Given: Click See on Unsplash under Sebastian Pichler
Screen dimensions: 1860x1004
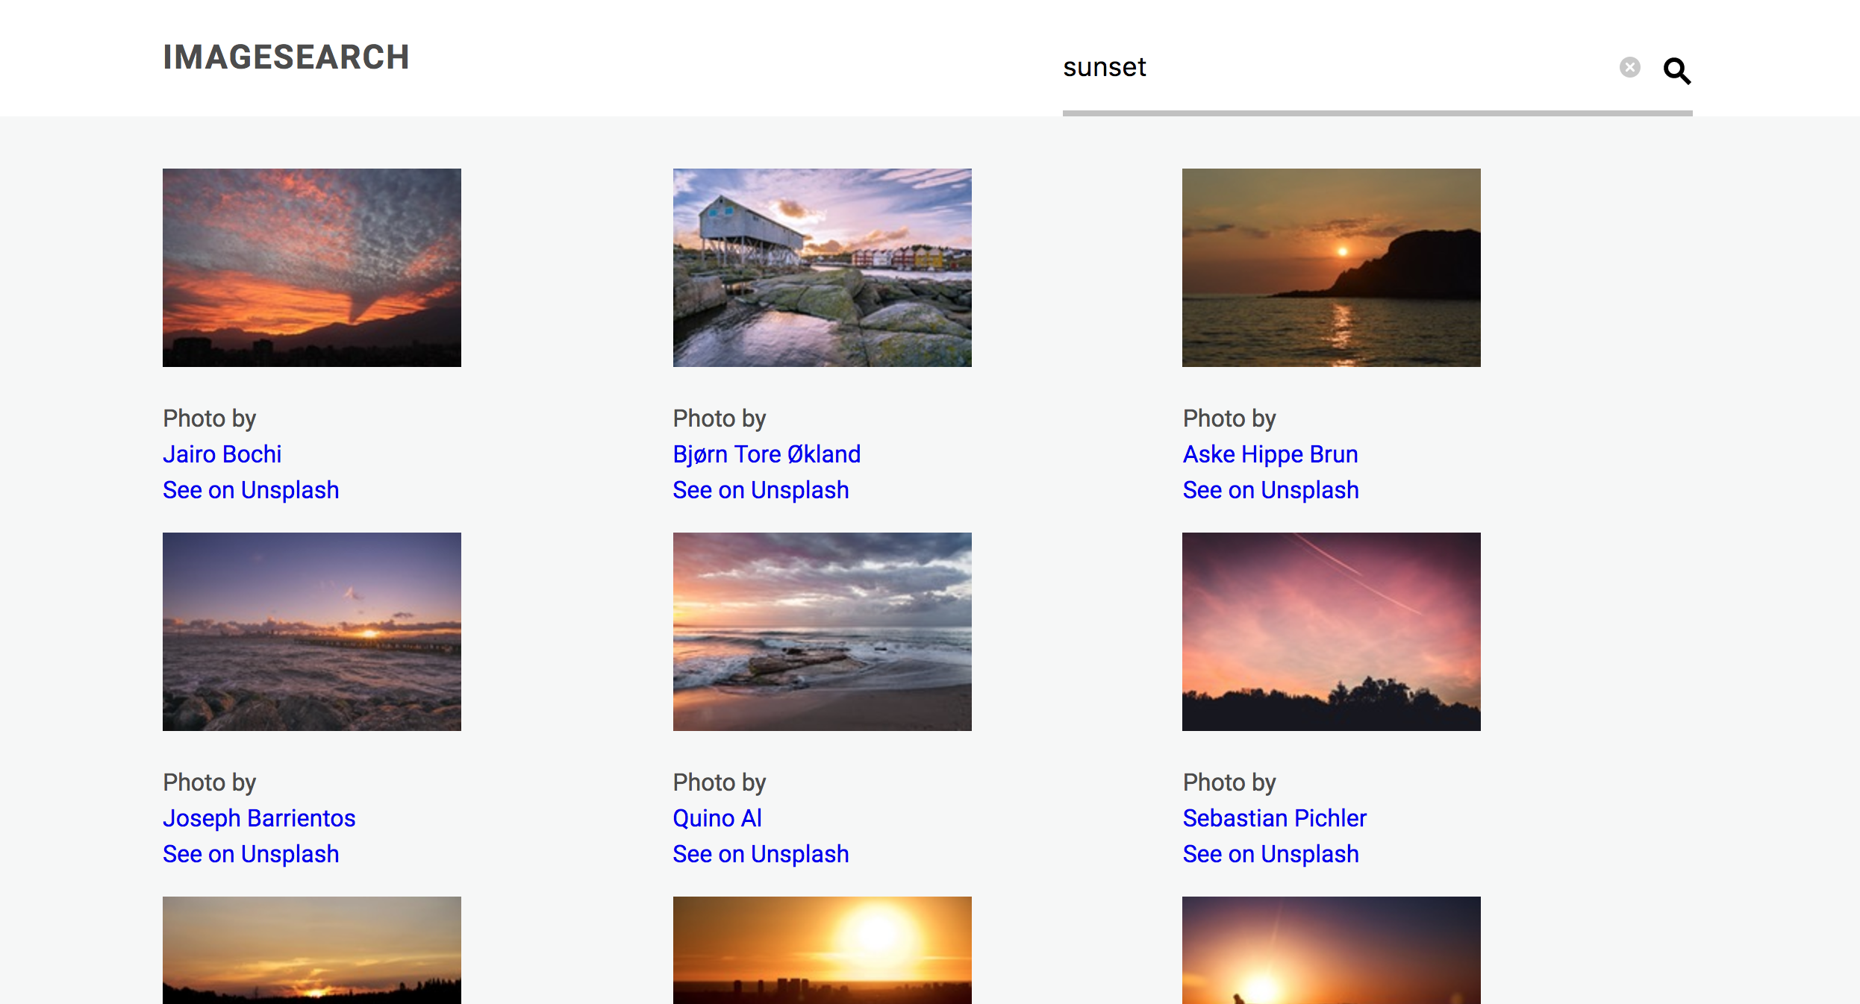Looking at the screenshot, I should click(x=1270, y=854).
